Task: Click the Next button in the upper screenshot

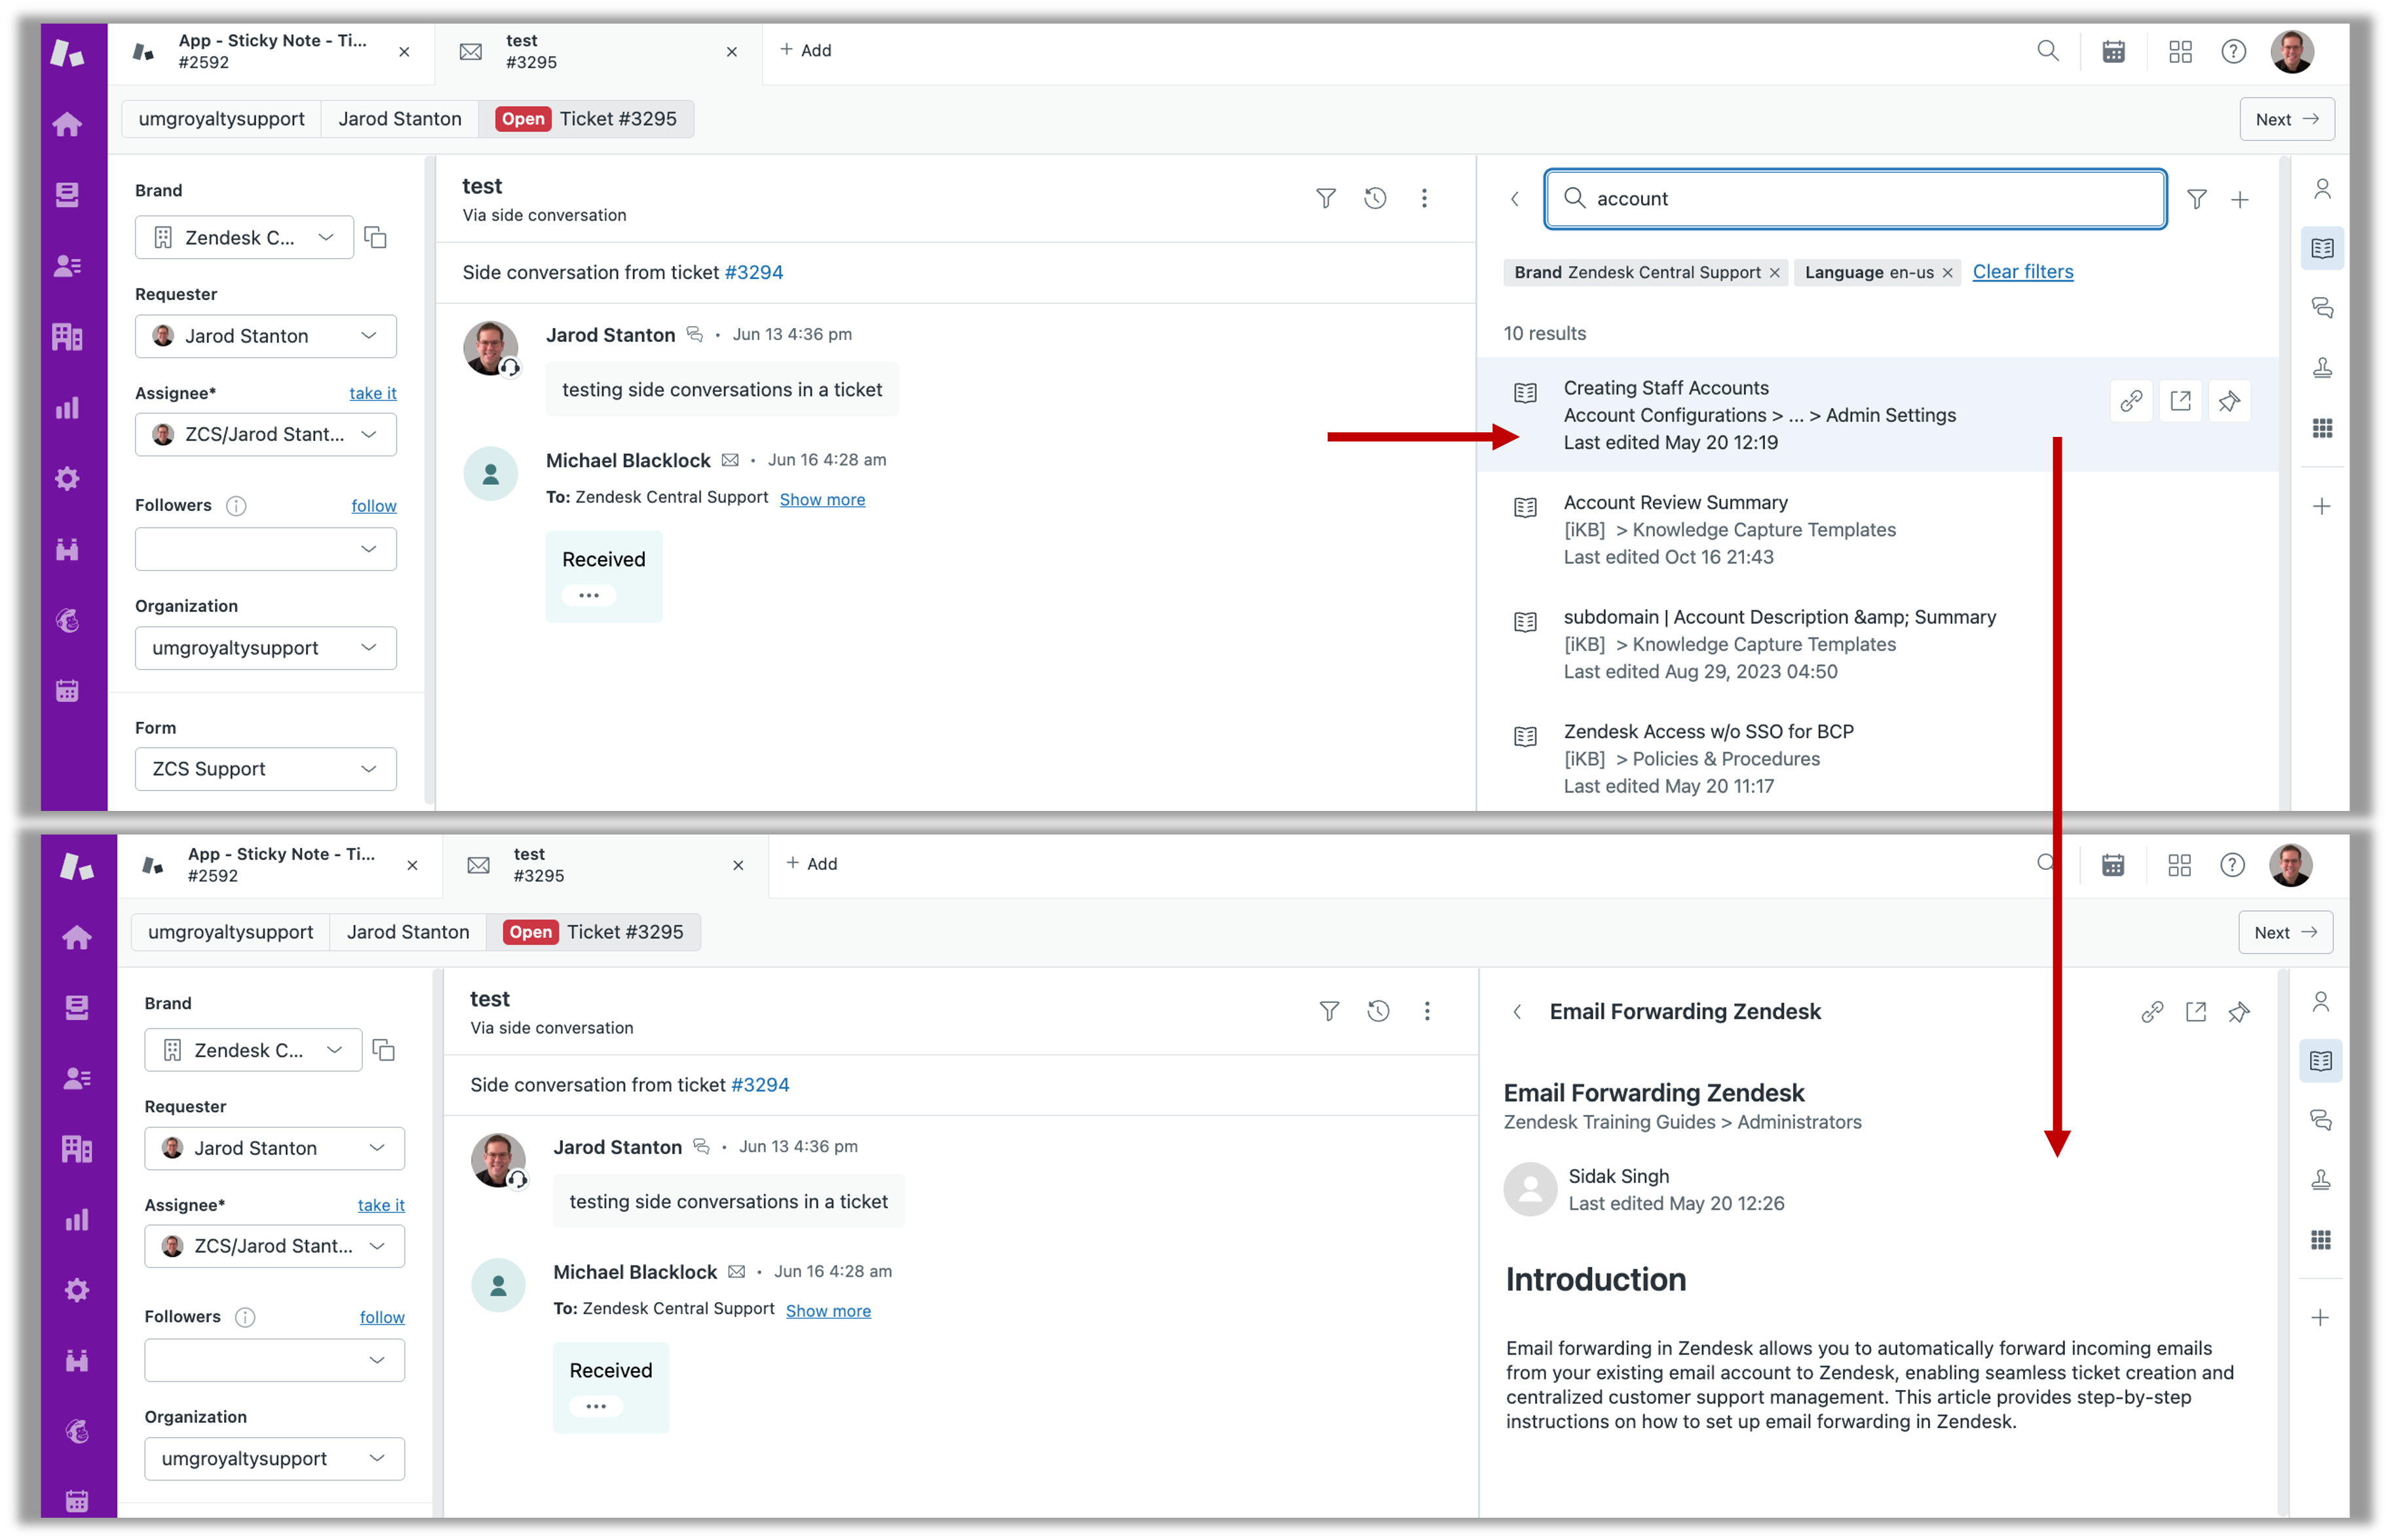Action: (2286, 119)
